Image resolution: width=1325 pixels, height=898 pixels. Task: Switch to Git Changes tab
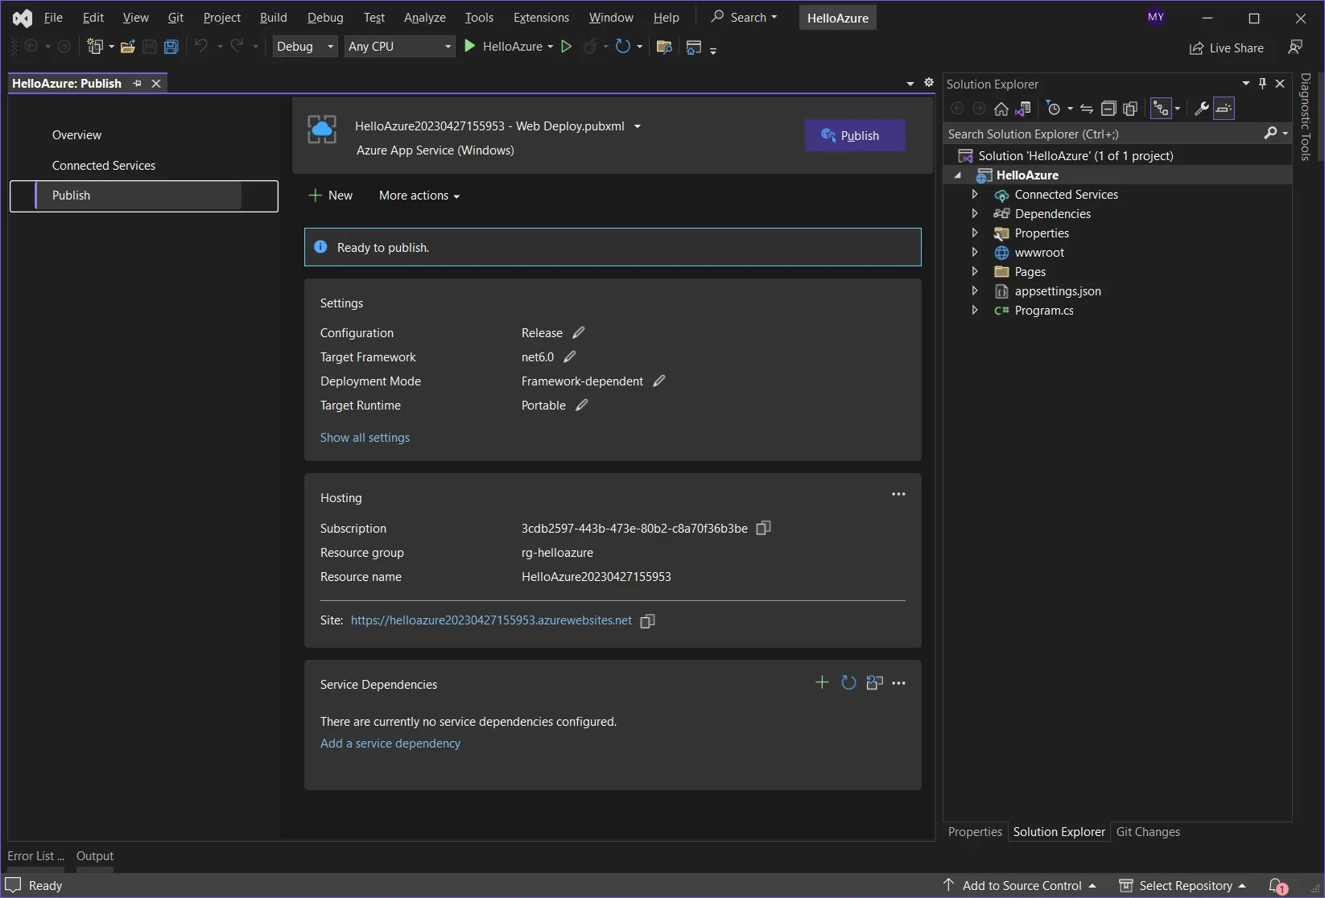click(1148, 832)
